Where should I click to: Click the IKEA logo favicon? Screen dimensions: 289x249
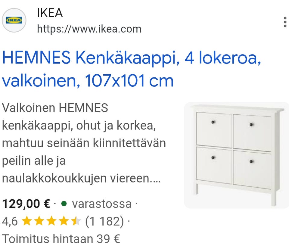click(x=14, y=20)
